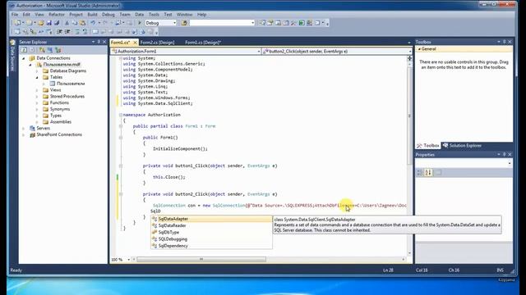Click the Copy toolbar icon
This screenshot has height=295, width=526.
pyautogui.click(x=75, y=23)
